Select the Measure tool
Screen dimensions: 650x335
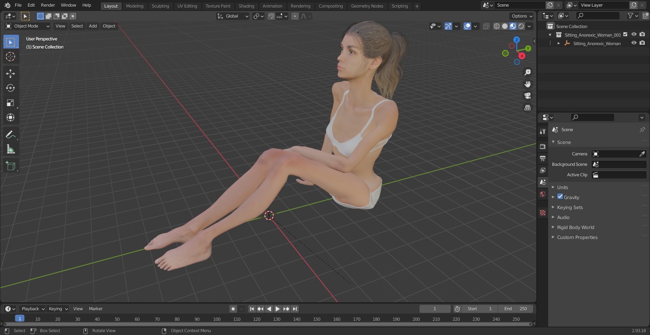pyautogui.click(x=10, y=149)
